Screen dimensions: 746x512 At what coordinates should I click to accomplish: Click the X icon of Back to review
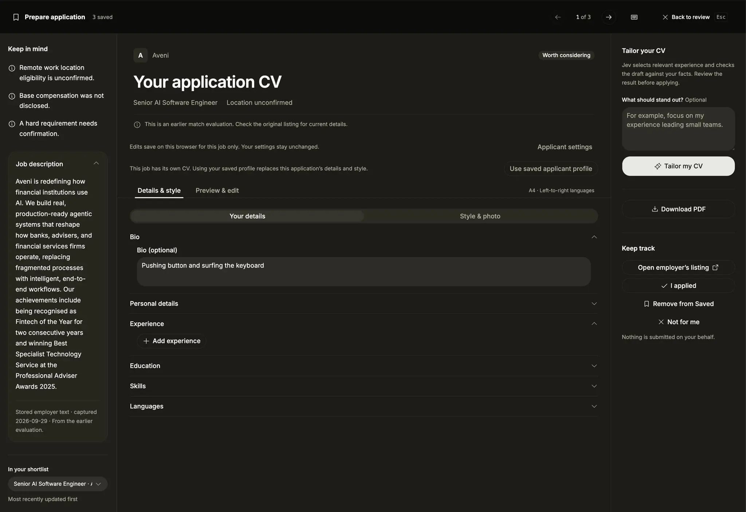[x=665, y=17]
